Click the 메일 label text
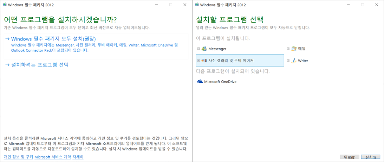 click(x=302, y=49)
